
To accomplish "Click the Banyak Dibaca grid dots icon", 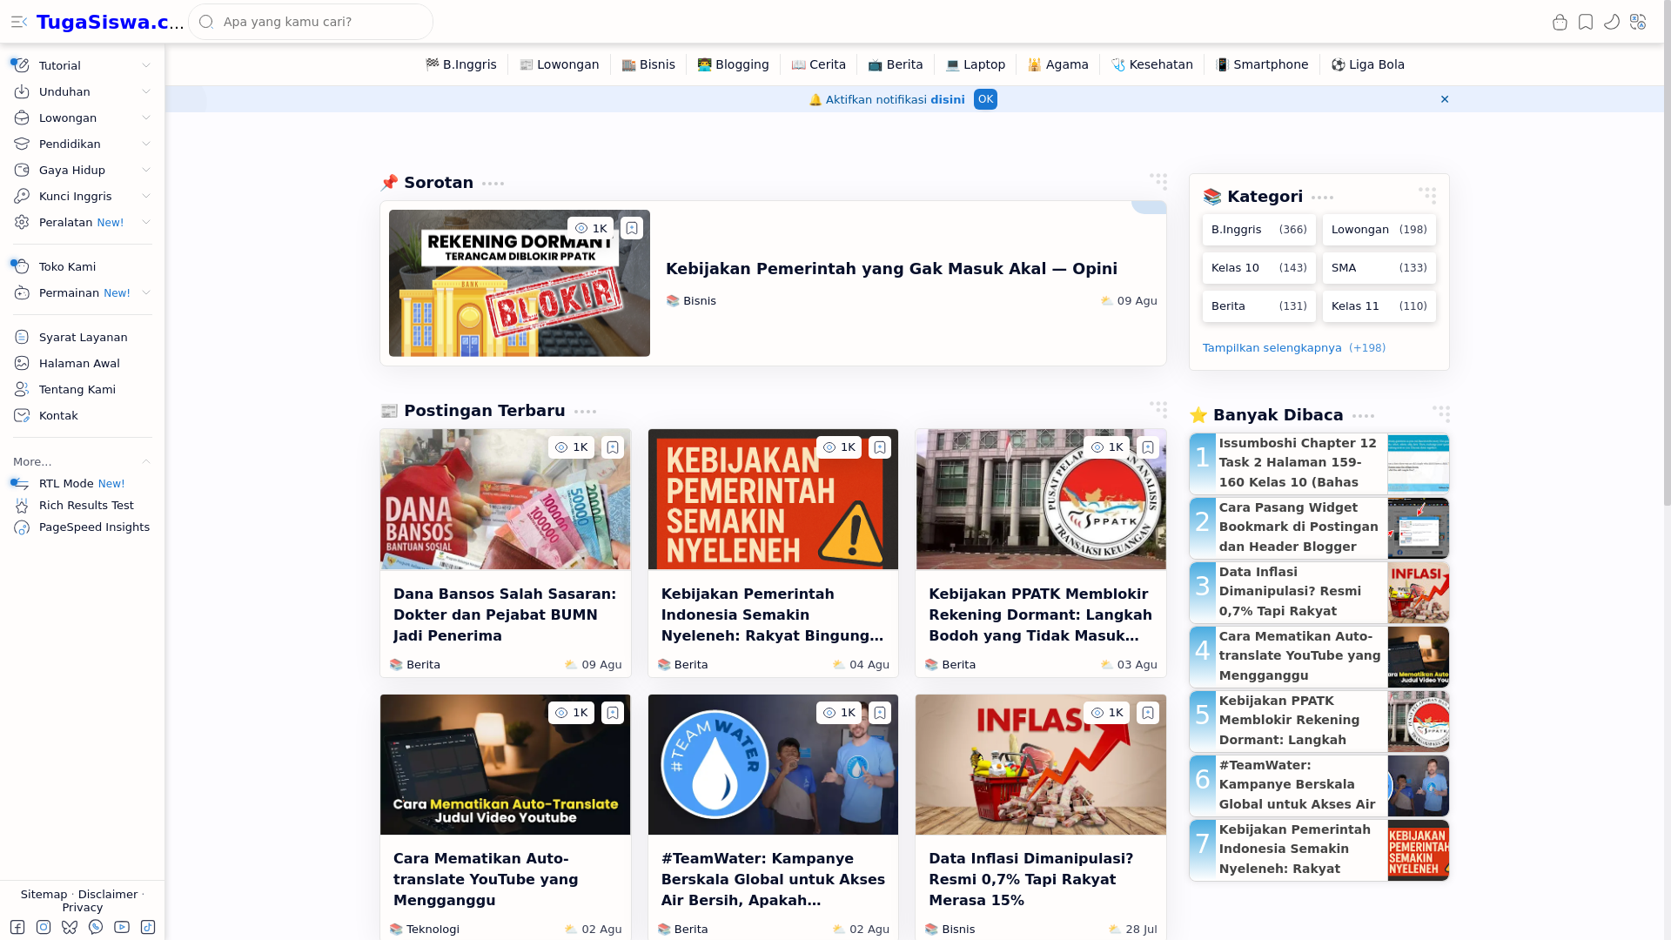I will click(1441, 413).
